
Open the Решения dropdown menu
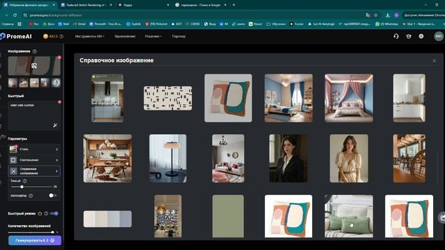(153, 36)
